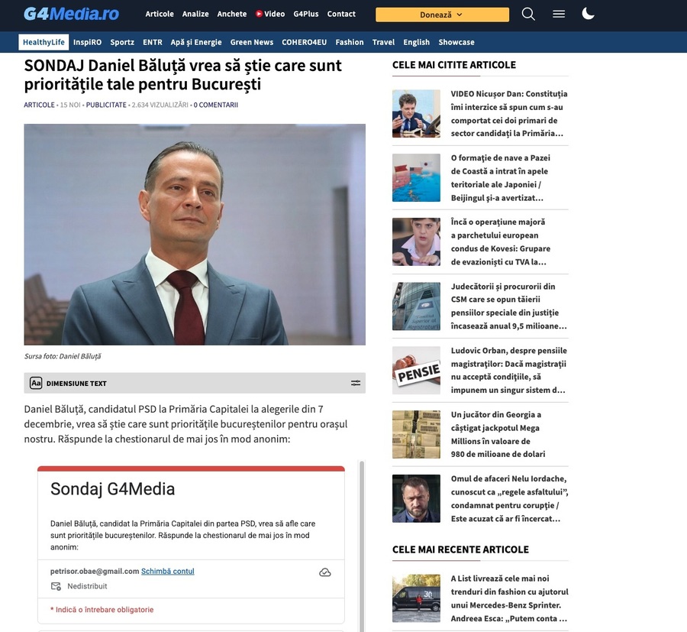Click the Aa text size icon
Image resolution: width=687 pixels, height=632 pixels.
(36, 383)
